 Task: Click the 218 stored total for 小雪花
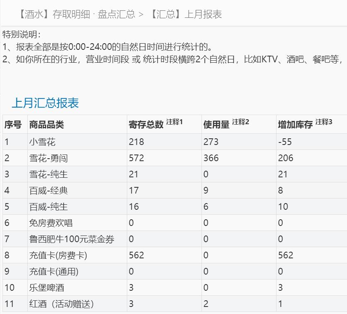[x=136, y=142]
